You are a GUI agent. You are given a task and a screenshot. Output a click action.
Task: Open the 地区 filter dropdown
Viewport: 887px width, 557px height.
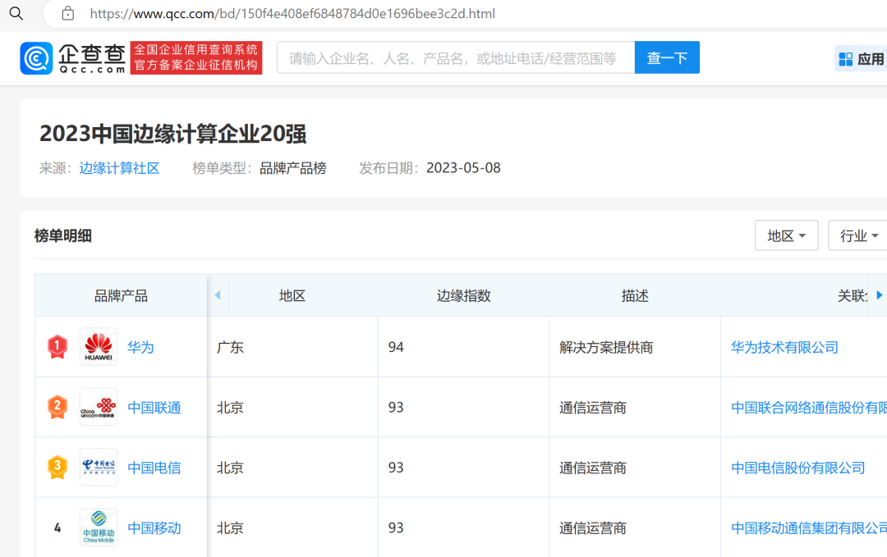[x=786, y=235]
